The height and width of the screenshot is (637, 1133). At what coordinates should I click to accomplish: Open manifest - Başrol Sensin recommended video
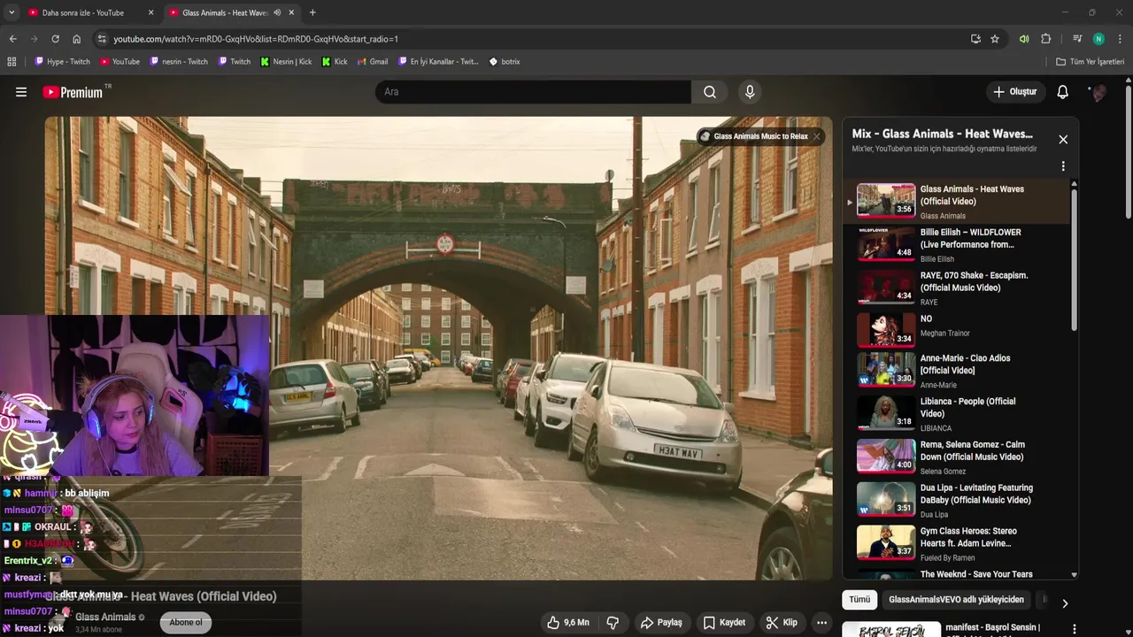coord(993,628)
